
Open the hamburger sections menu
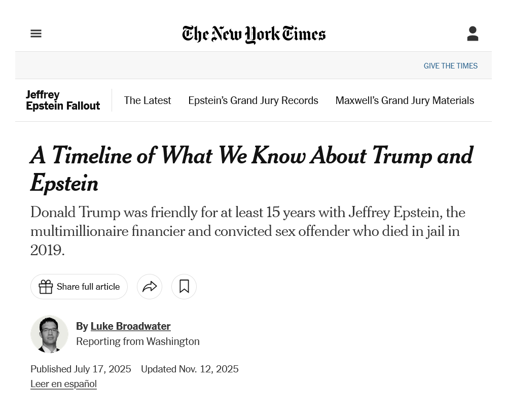pos(36,33)
